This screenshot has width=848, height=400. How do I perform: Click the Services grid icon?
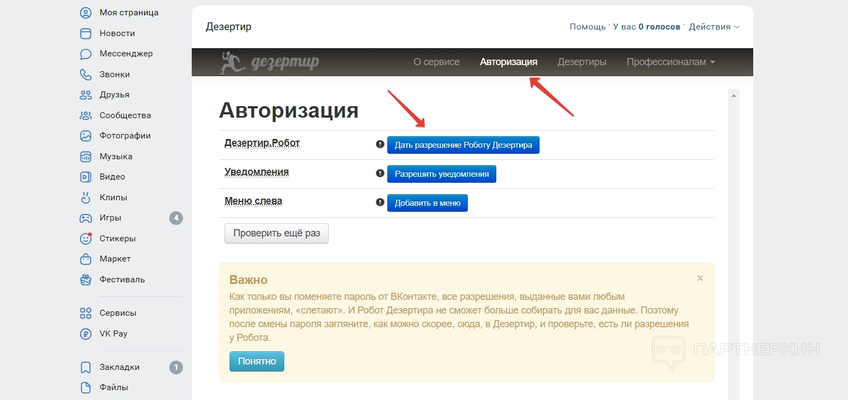click(86, 313)
